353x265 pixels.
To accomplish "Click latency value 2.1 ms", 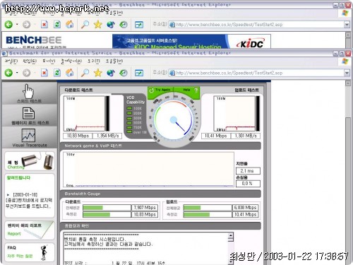I will [248, 171].
